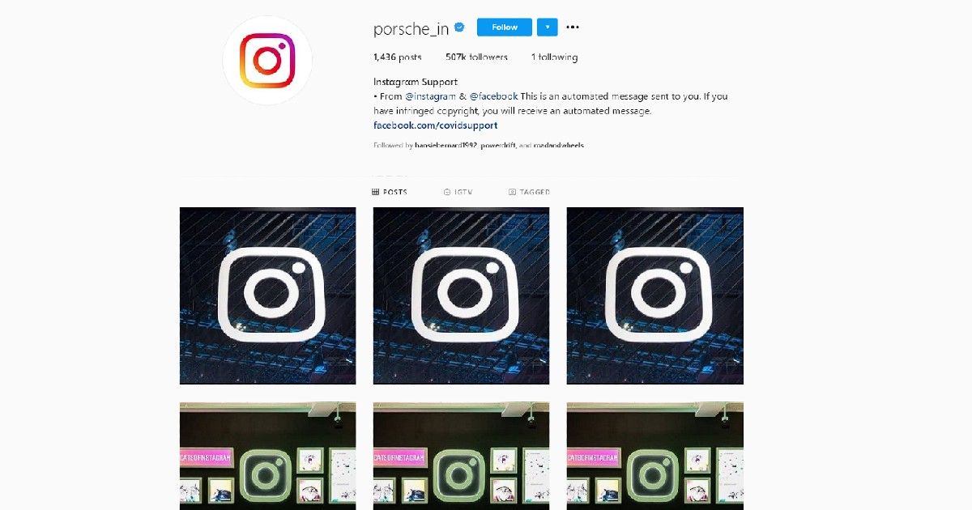Open the 507k followers list
This screenshot has height=510, width=972.
point(476,57)
